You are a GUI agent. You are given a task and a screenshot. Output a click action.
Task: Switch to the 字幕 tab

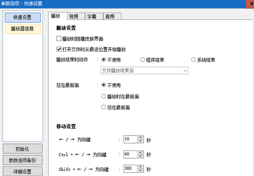94,16
